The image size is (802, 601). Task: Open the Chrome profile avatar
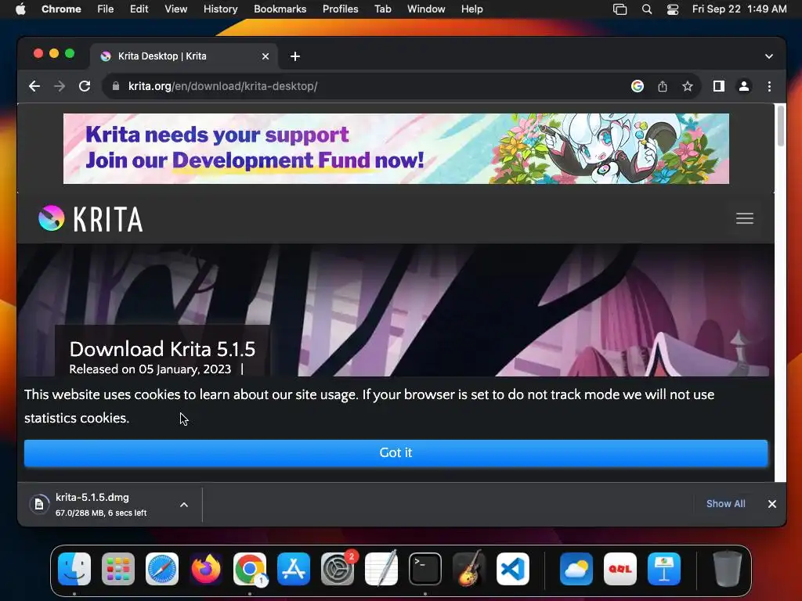pos(744,86)
